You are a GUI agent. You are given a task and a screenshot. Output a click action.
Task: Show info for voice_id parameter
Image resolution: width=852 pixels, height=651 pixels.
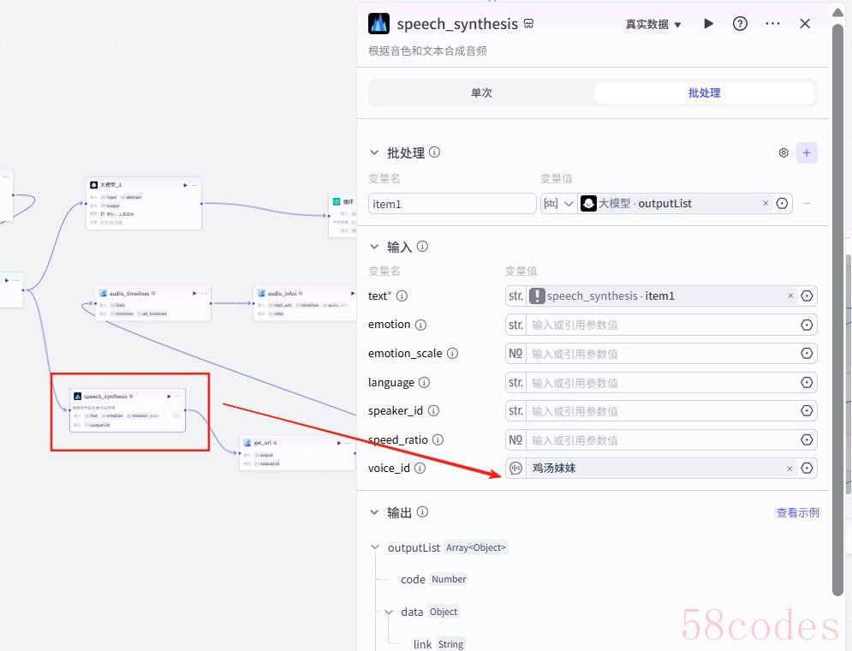tap(420, 468)
